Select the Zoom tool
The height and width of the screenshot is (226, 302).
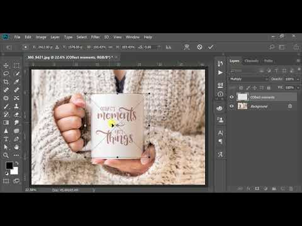click(6, 155)
